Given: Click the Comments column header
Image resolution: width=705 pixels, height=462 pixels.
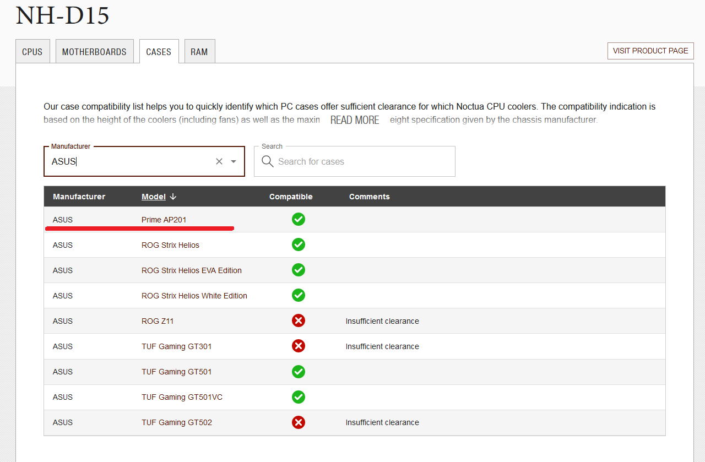Looking at the screenshot, I should coord(369,197).
